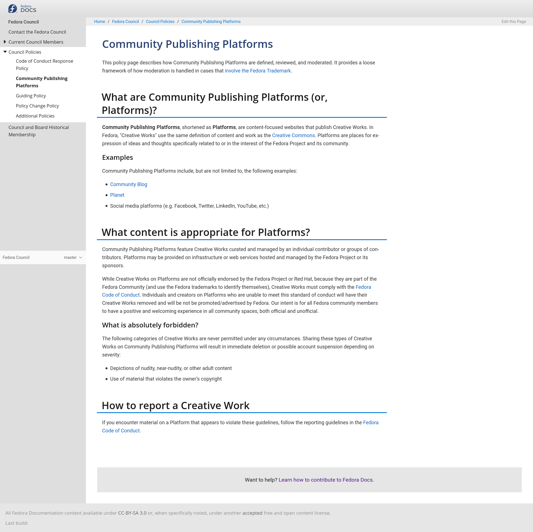This screenshot has width=533, height=532.
Task: Open the Planet link
Action: coord(117,195)
